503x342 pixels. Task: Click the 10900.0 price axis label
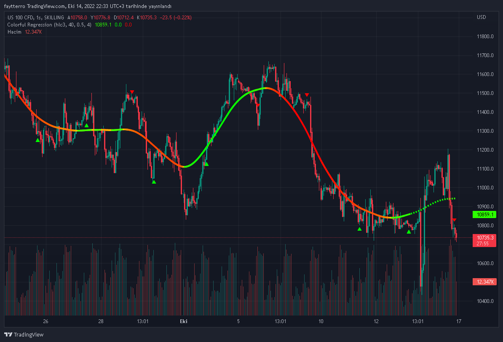pos(485,207)
